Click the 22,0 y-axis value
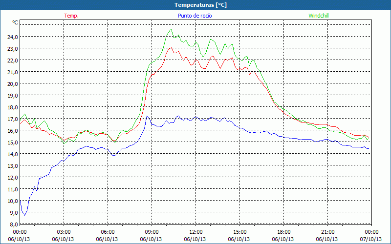This screenshot has width=391, height=244. (13, 60)
